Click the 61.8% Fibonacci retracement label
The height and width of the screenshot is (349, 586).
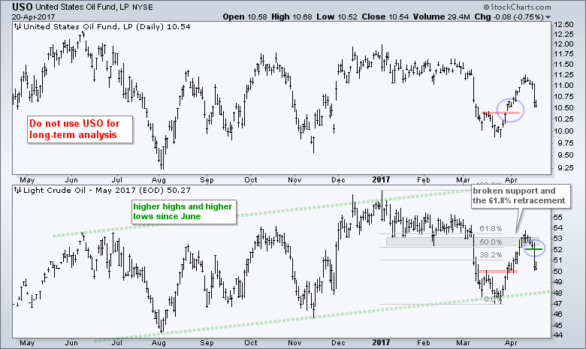[491, 228]
